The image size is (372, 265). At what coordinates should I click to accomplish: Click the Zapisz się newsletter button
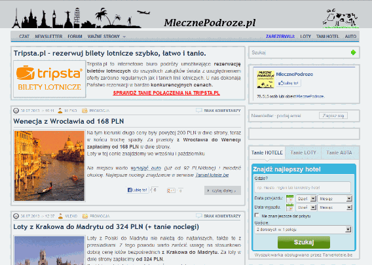click(333, 116)
